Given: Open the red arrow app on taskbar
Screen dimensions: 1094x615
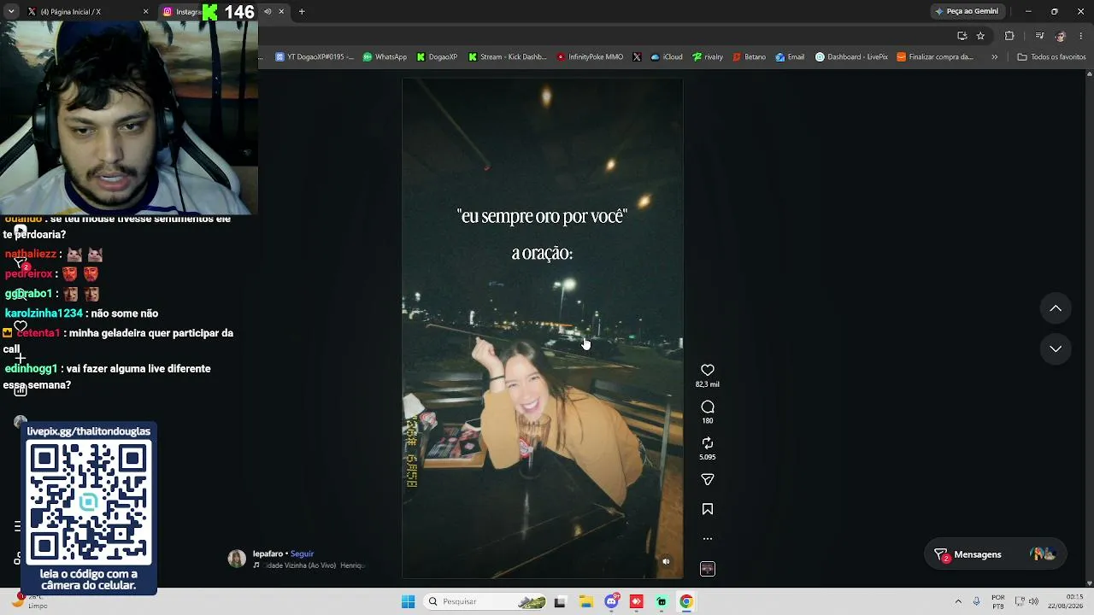Looking at the screenshot, I should (x=637, y=601).
